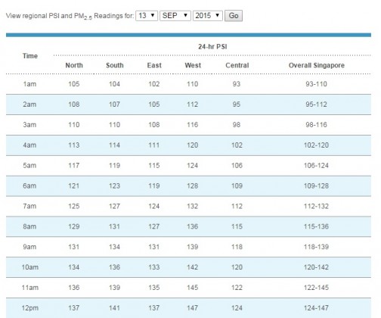This screenshot has height=318, width=381.
Task: Click the 24-hr PSI heading
Action: click(212, 47)
